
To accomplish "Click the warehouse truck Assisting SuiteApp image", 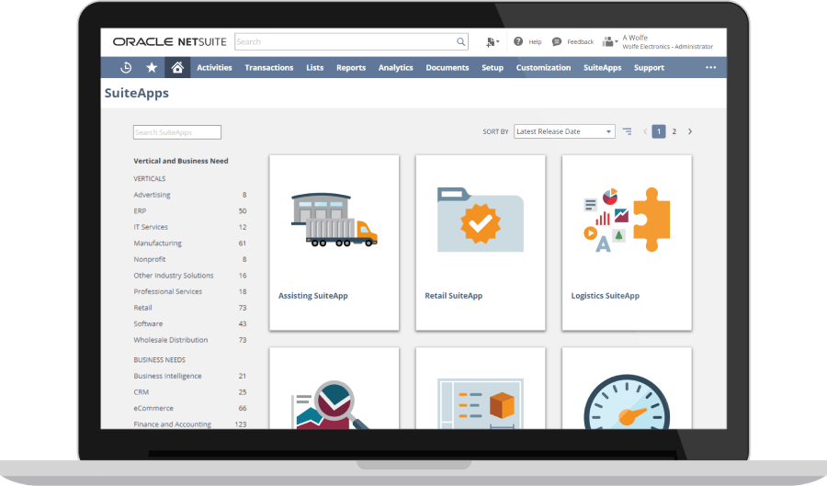I will tap(334, 220).
